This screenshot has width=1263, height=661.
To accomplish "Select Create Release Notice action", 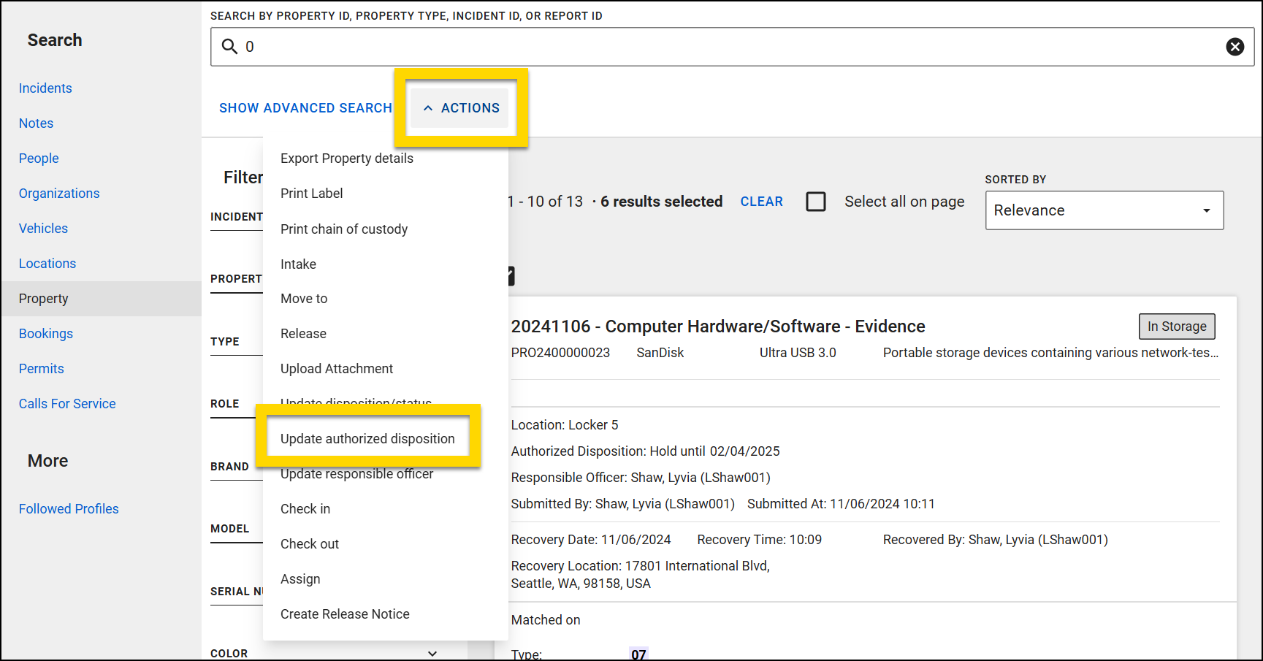I will 345,614.
